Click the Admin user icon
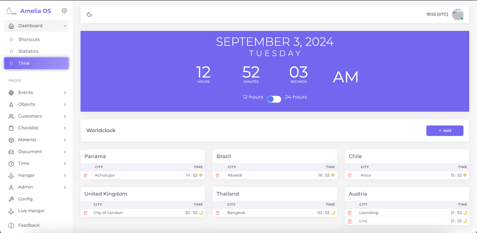477x233 pixels. pyautogui.click(x=11, y=187)
